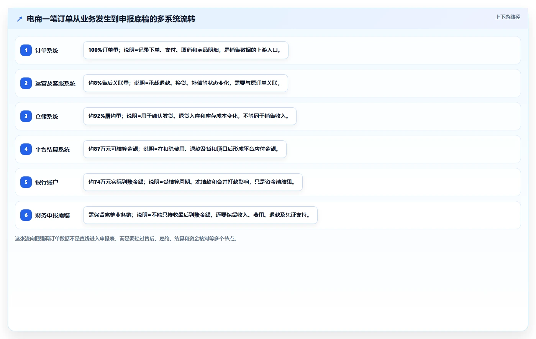536x339 pixels.
Task: Select the step 1 number badge
Action: tap(26, 50)
